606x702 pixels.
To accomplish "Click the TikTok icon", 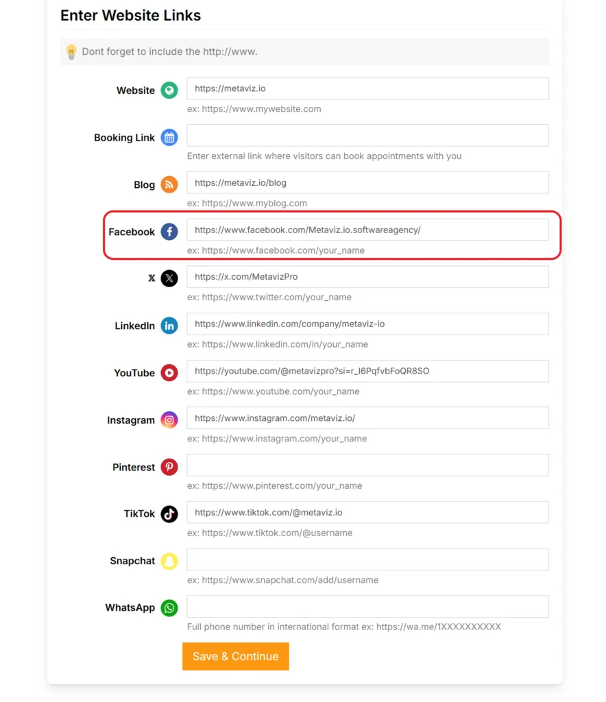I will (x=169, y=514).
